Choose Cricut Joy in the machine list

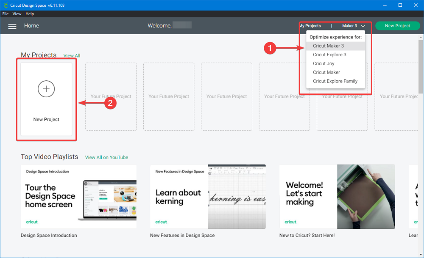pyautogui.click(x=335, y=63)
